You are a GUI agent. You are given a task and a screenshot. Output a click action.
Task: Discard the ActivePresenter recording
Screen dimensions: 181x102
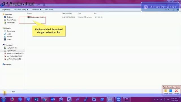[x=176, y=92]
